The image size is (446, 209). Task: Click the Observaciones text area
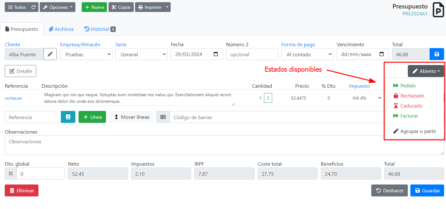[x=224, y=145]
